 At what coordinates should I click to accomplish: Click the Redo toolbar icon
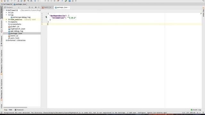coord(15,1)
